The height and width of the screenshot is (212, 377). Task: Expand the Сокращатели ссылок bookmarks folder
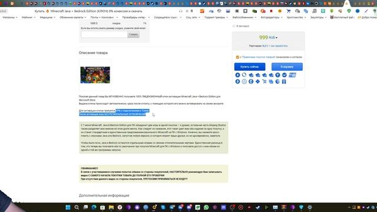tap(168, 17)
